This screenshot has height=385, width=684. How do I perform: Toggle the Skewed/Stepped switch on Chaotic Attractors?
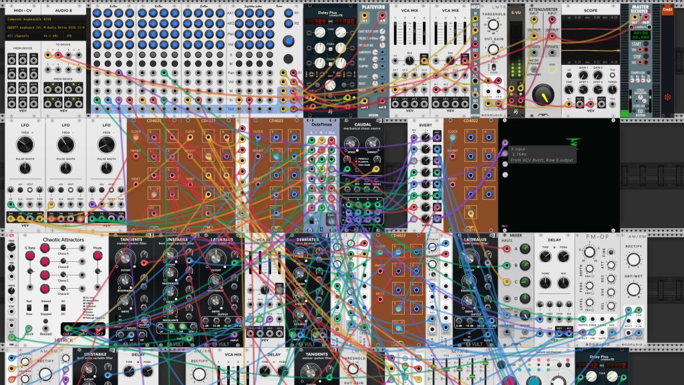[x=46, y=307]
